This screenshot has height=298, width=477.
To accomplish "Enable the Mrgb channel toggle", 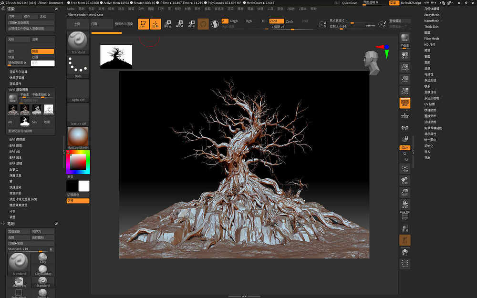I will tap(234, 21).
